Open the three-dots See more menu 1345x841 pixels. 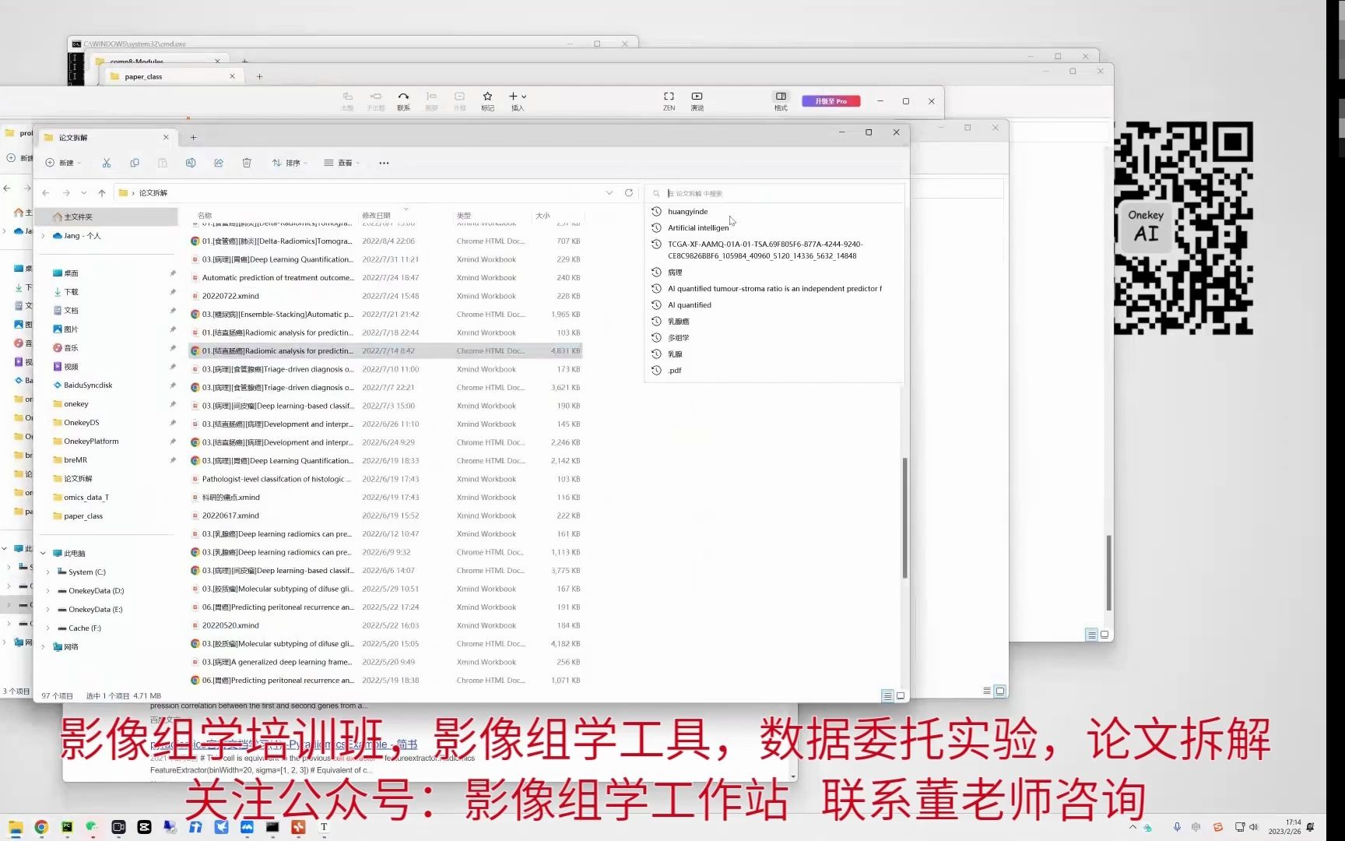point(384,163)
